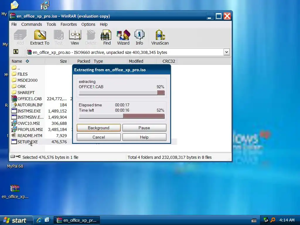Select OFFICE1.CAB archive file
The height and width of the screenshot is (225, 300).
pyautogui.click(x=27, y=99)
